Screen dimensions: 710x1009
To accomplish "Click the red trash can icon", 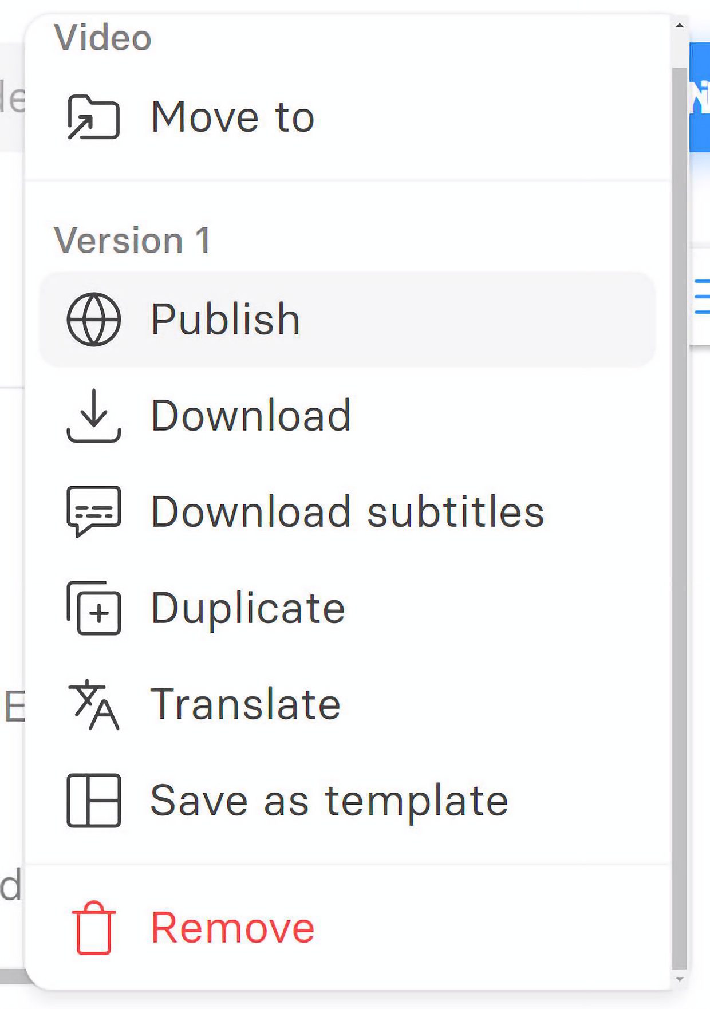I will (x=93, y=928).
